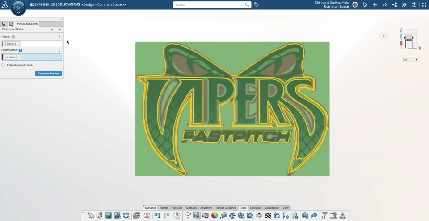The width and height of the screenshot is (429, 221).
Task: Click the share arrow icon in top bar
Action: point(385,4)
